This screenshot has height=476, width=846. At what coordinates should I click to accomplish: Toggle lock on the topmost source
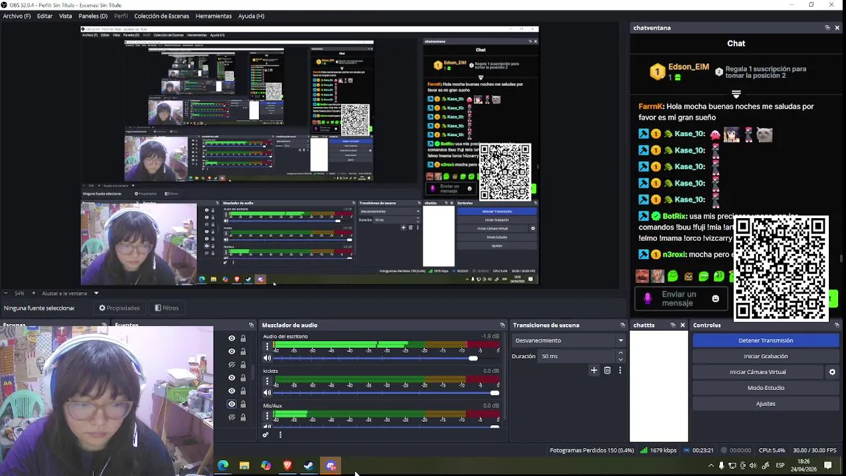pyautogui.click(x=243, y=338)
